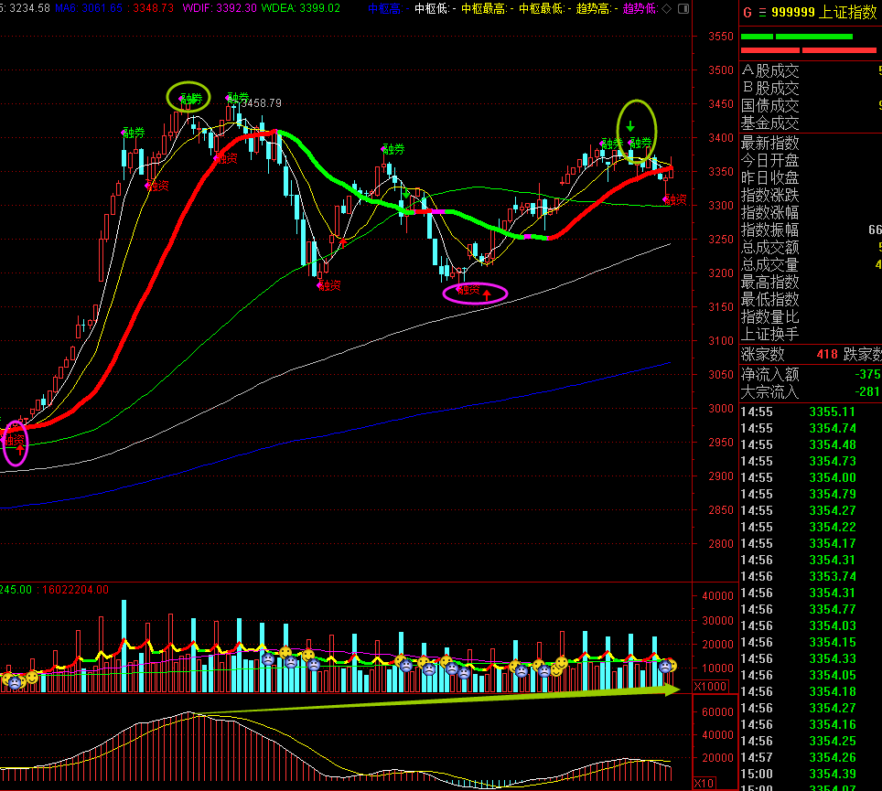Click the first sad face icon in volume panel

tap(15, 682)
